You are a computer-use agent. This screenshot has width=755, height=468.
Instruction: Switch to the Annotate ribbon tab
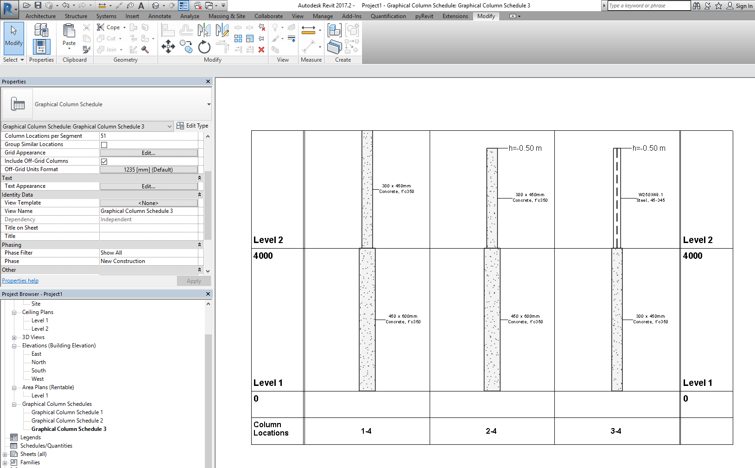pyautogui.click(x=160, y=16)
